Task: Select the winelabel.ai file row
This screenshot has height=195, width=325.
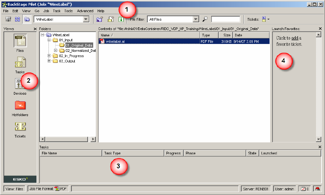Action: coord(184,41)
